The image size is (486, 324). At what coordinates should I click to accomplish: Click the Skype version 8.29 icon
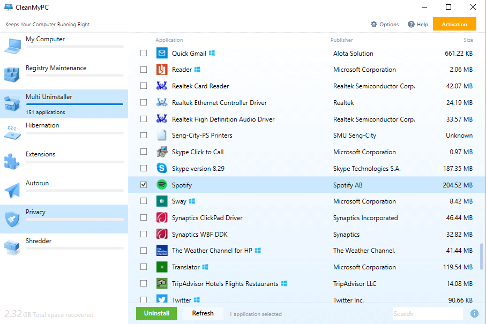[x=162, y=168]
